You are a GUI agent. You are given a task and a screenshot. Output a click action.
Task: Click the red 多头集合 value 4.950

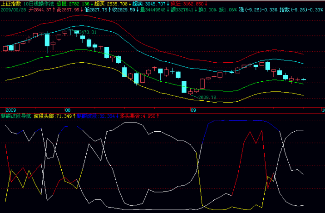coord(138,116)
